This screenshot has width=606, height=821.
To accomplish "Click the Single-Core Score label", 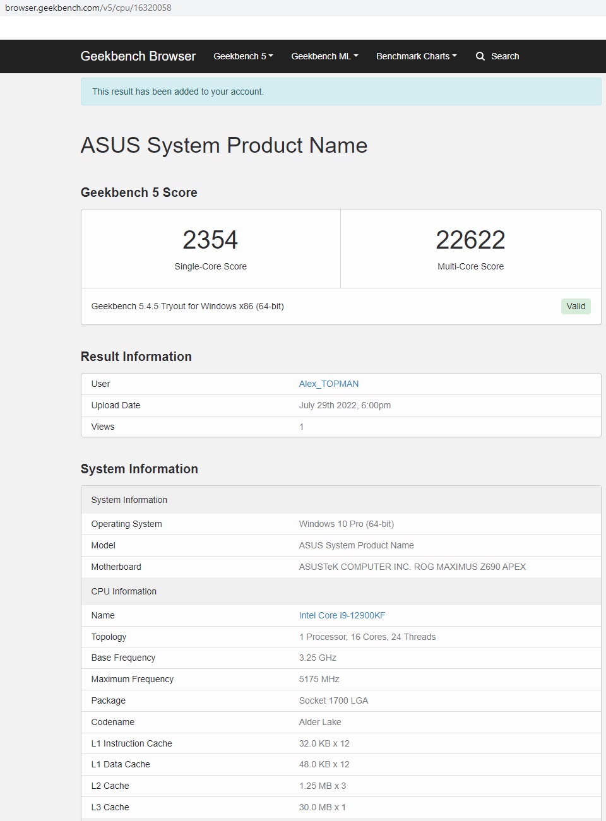I will (x=210, y=266).
